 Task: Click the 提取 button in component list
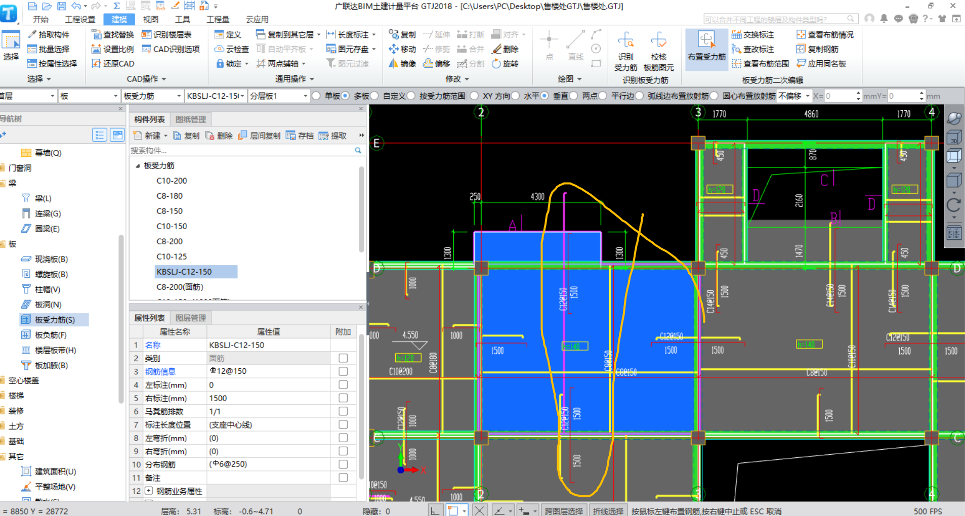[x=333, y=136]
